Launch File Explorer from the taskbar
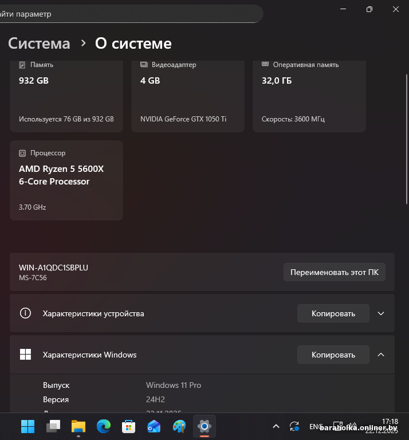 coord(78,426)
